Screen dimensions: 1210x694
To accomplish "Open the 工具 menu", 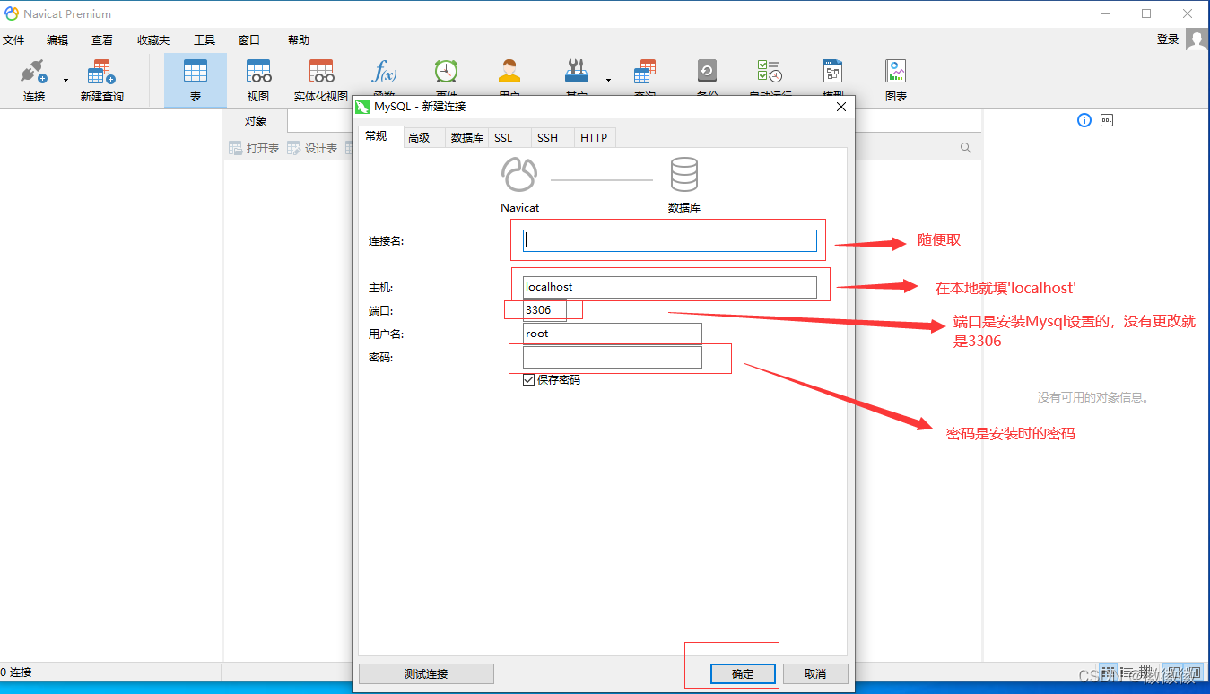I will tap(205, 40).
